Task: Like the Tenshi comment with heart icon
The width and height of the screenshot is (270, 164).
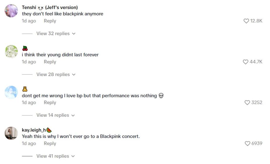Action: 246,21
